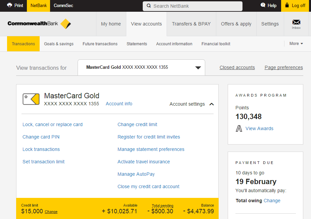311x219 pixels.
Task: Click Lock, cancel or replace card
Action: click(x=52, y=124)
